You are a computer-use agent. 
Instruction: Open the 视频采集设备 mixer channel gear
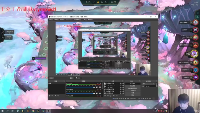[x=100, y=93]
